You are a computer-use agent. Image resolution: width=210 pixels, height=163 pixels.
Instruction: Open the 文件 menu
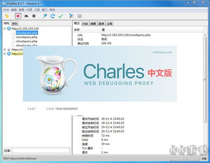click(x=6, y=10)
